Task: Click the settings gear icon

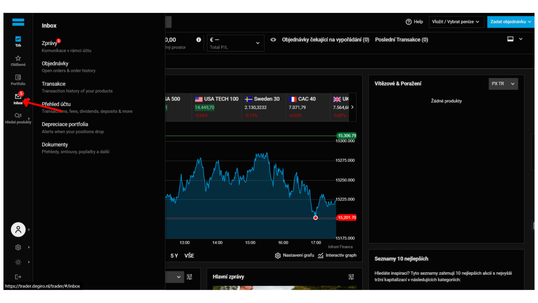Action: 18,247
